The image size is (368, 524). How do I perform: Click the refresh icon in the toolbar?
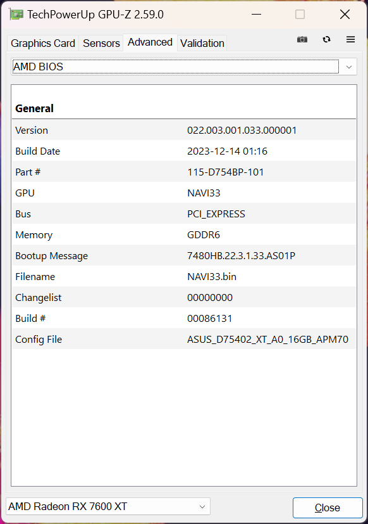tap(326, 39)
